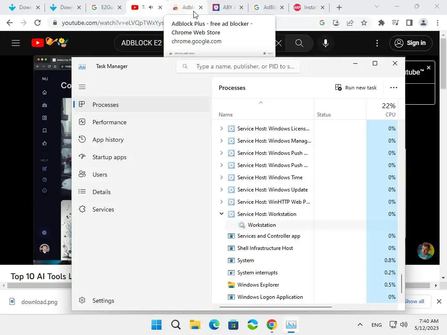Open Chrome side panel icon
The width and height of the screenshot is (447, 335).
click(409, 23)
